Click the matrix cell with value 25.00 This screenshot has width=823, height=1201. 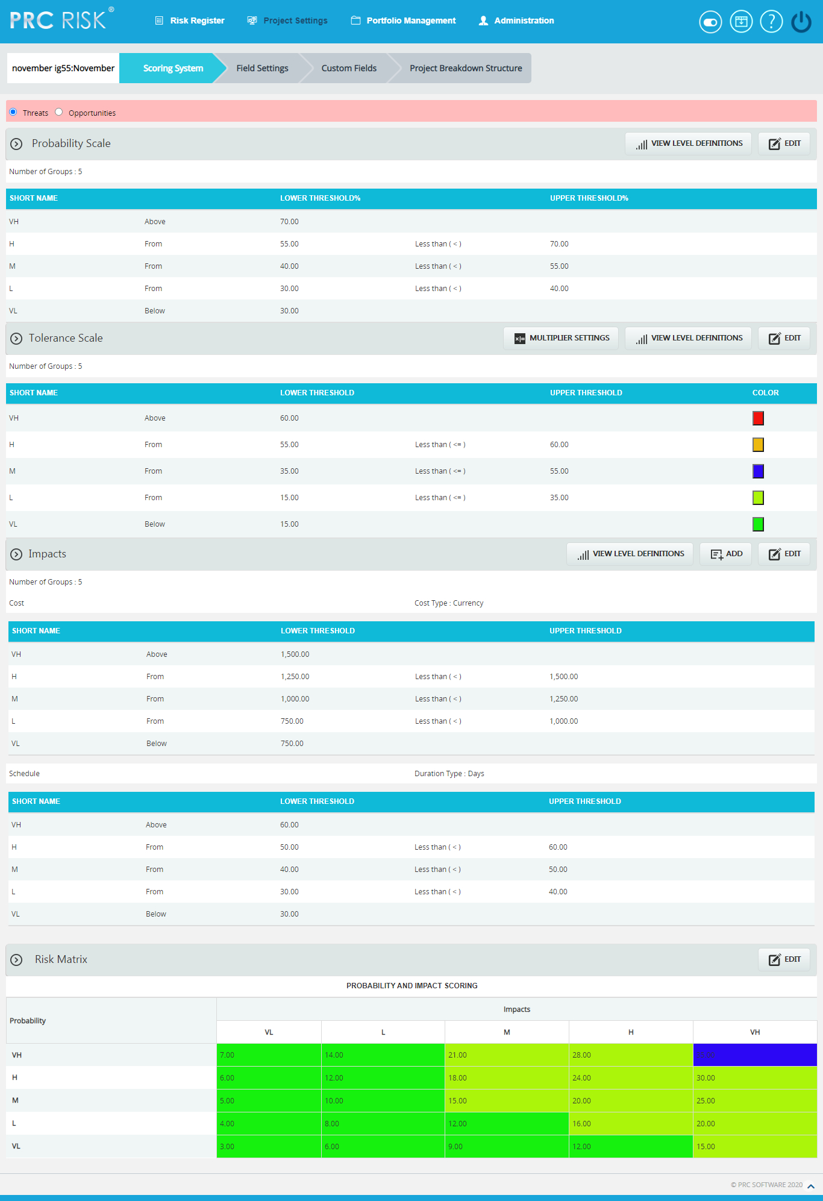click(755, 1101)
